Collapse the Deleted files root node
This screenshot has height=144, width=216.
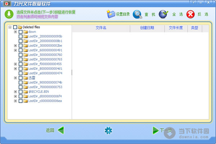point(10,27)
